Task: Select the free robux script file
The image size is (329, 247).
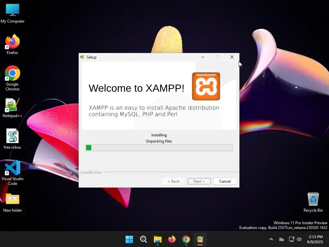Action: [13, 139]
